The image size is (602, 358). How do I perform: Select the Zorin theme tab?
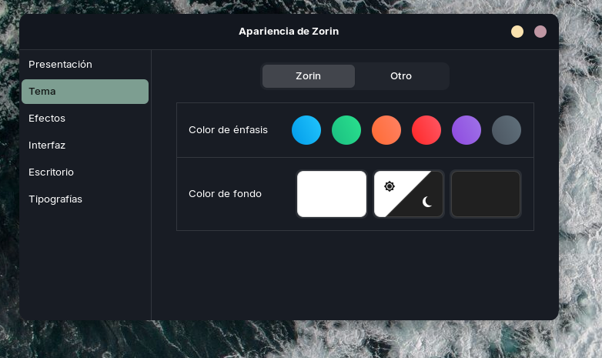click(308, 76)
